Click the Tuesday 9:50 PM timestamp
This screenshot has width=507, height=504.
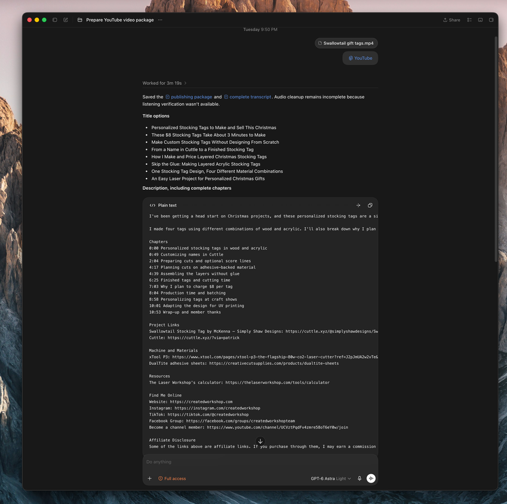pos(260,29)
